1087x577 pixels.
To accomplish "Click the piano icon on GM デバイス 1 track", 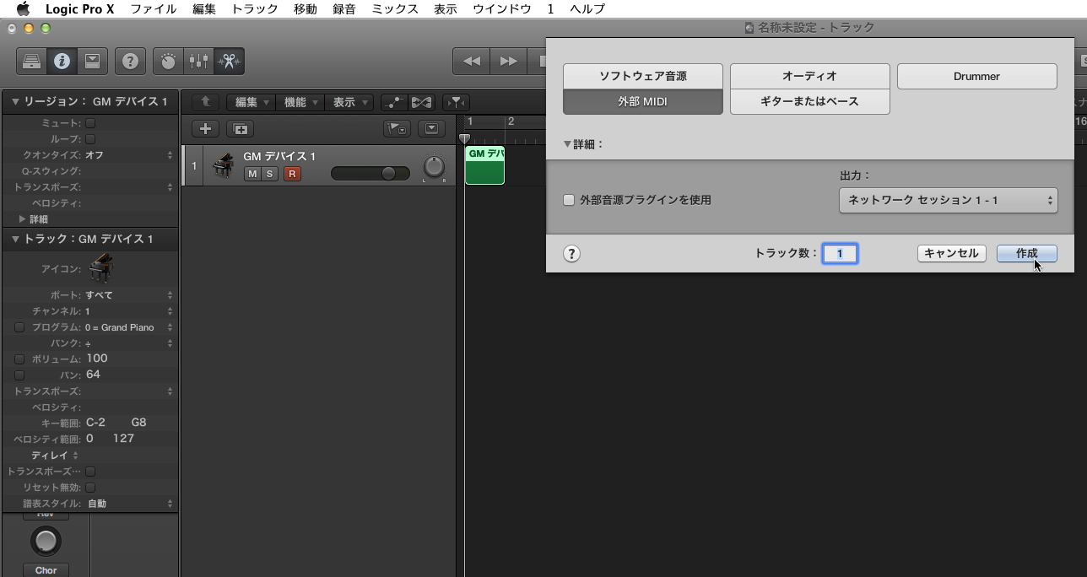I will (x=223, y=164).
